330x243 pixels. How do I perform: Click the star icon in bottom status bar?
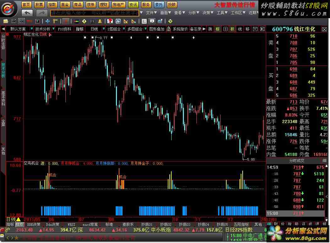(x=16, y=238)
